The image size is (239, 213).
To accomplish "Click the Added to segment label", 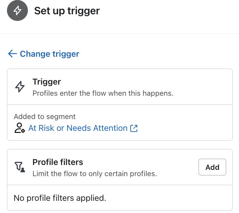I will click(x=45, y=117).
